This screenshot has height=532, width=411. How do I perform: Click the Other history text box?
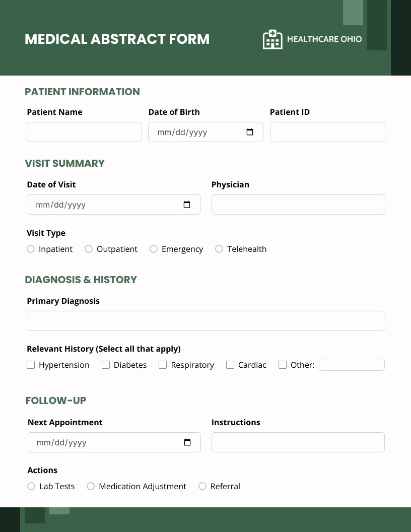(x=352, y=364)
